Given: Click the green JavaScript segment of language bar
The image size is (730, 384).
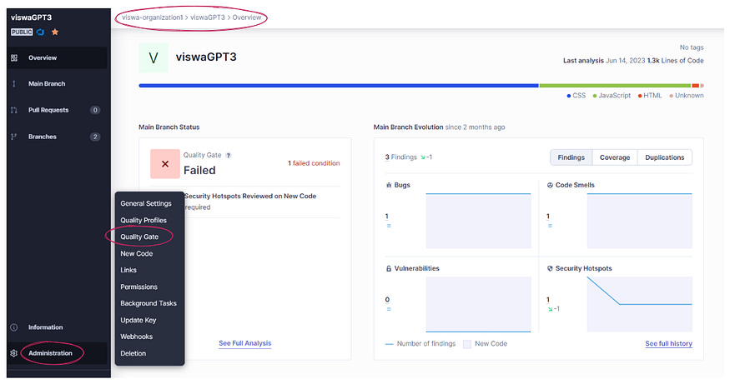Looking at the screenshot, I should [x=615, y=86].
